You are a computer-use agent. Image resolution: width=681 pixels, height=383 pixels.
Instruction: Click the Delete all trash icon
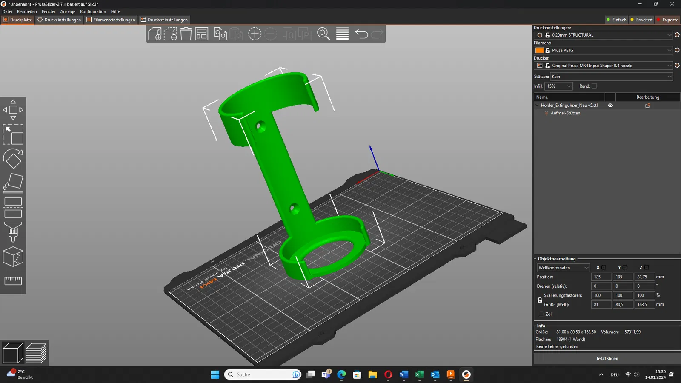(186, 34)
